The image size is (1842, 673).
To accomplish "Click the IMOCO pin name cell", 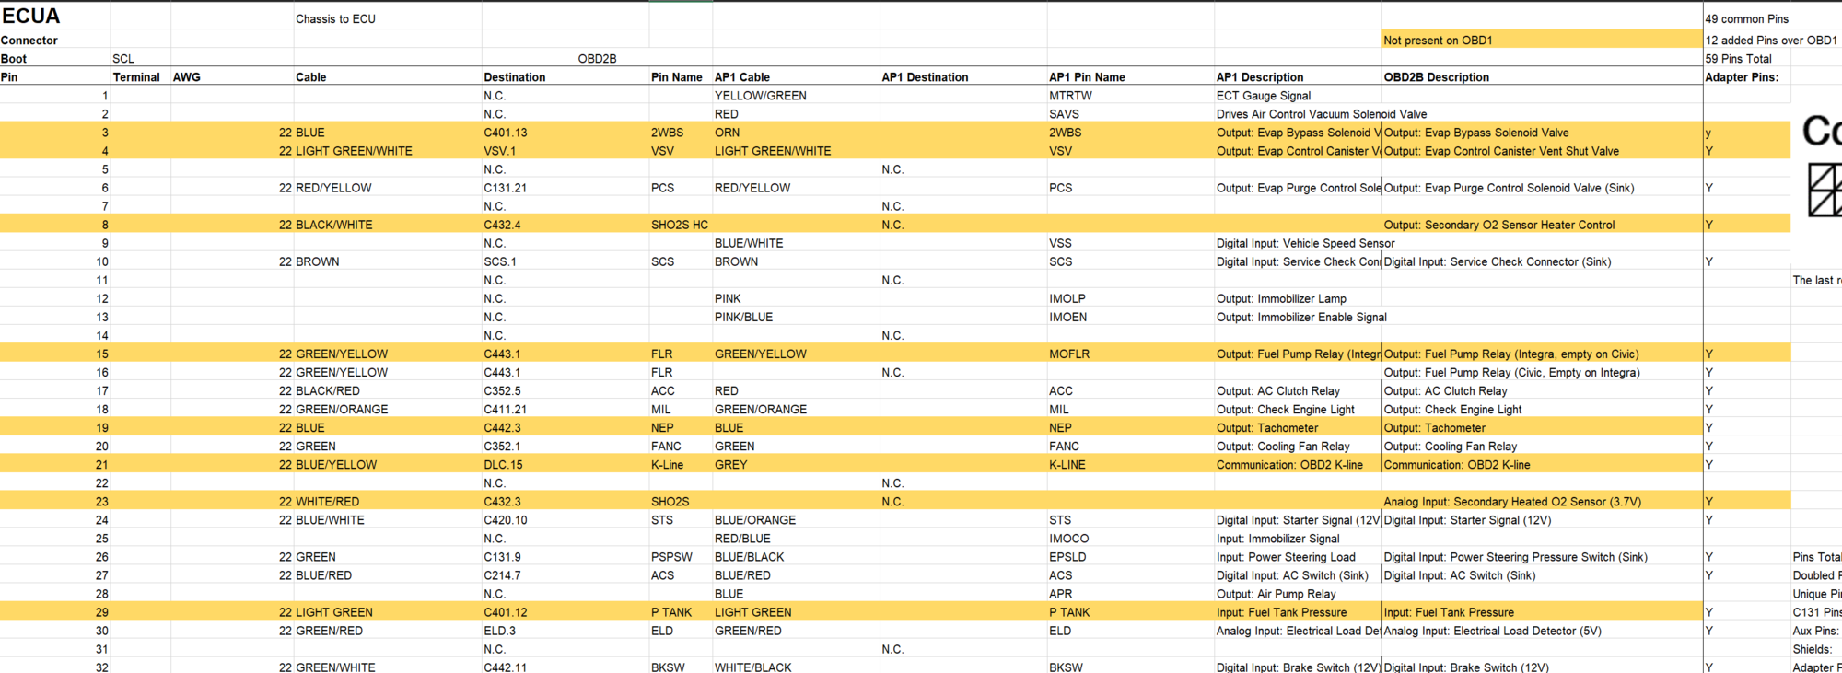I will point(1068,539).
